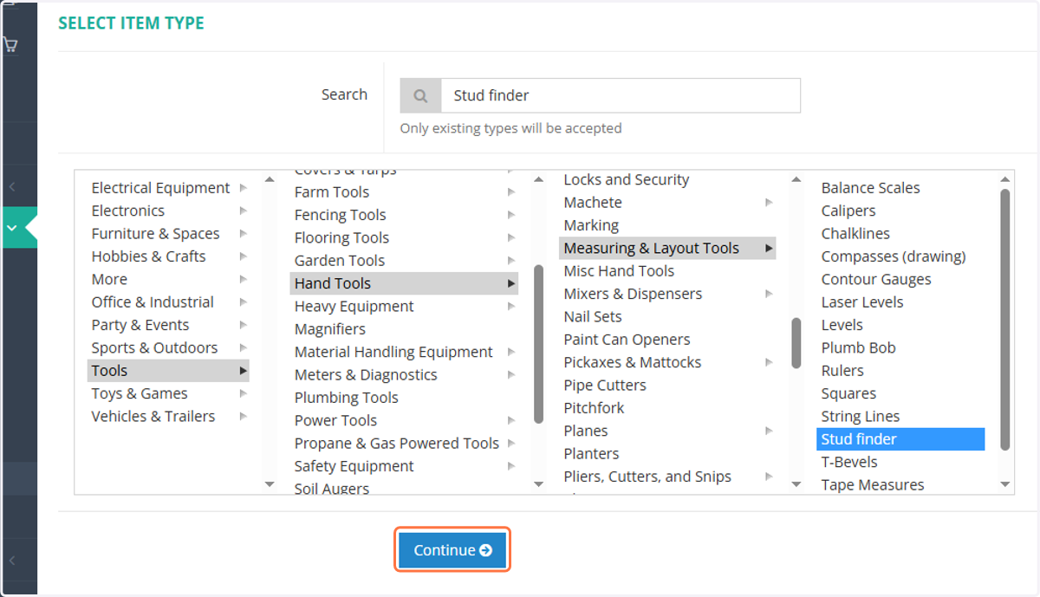Image resolution: width=1040 pixels, height=597 pixels.
Task: Select Pliers, Cutters, and Snips
Action: pos(647,477)
